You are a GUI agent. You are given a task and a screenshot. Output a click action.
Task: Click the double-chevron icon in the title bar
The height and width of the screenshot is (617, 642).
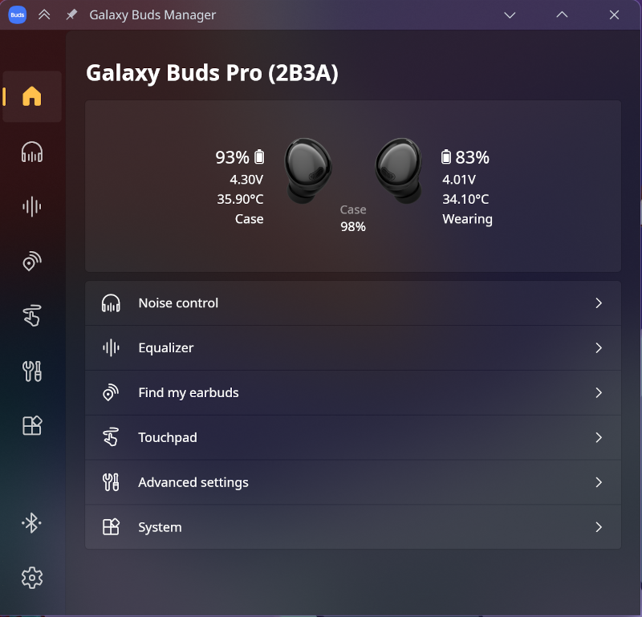[45, 15]
